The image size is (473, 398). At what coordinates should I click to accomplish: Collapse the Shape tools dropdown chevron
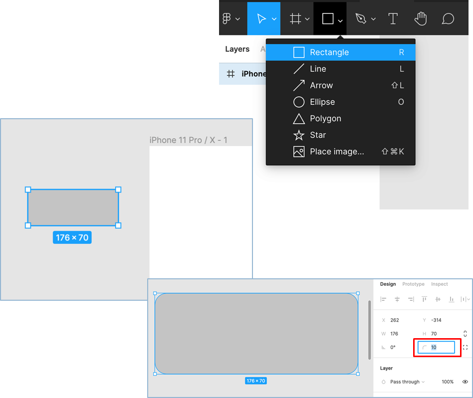(x=340, y=21)
